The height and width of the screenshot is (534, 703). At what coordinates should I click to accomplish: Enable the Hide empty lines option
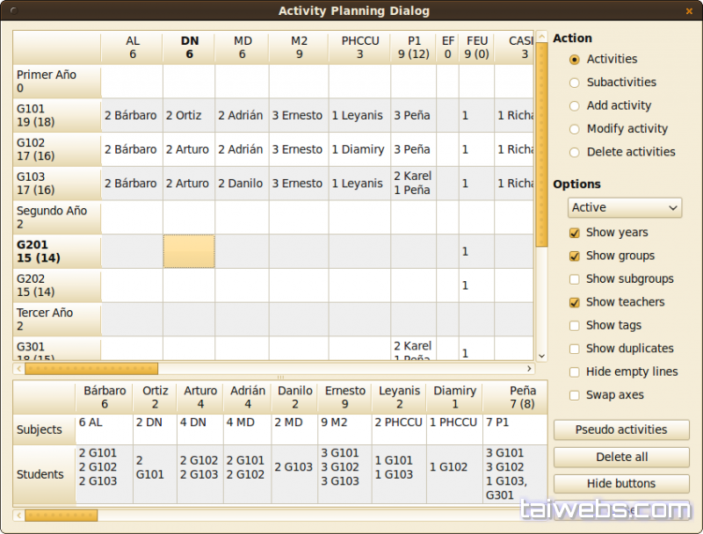click(x=575, y=372)
